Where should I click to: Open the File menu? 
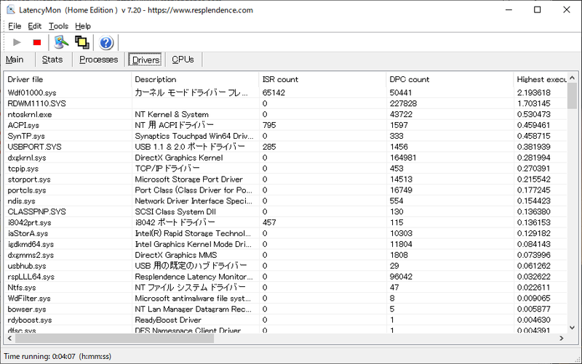(15, 26)
